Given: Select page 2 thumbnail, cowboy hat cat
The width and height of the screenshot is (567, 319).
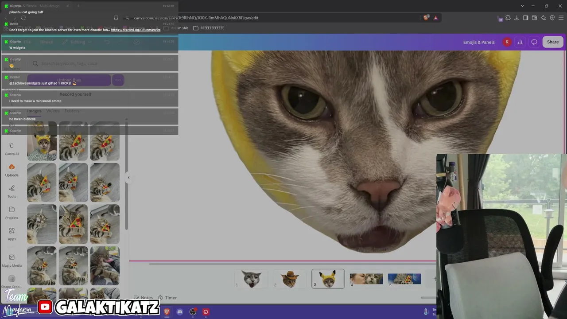Looking at the screenshot, I should 290,279.
